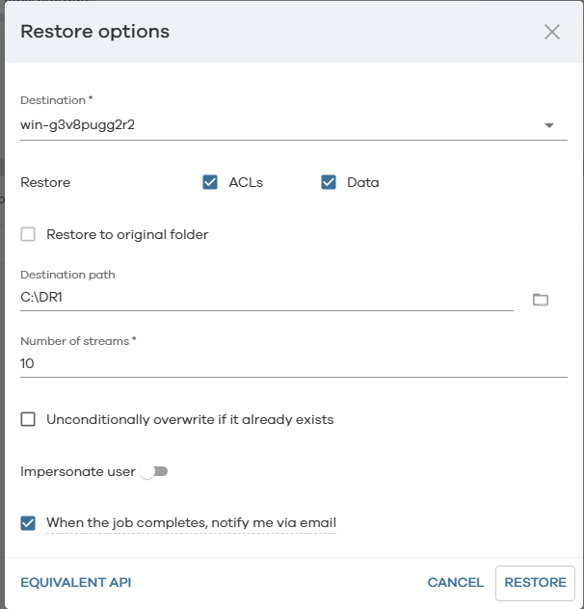584x609 pixels.
Task: Start the job with the Restore button
Action: pos(535,582)
